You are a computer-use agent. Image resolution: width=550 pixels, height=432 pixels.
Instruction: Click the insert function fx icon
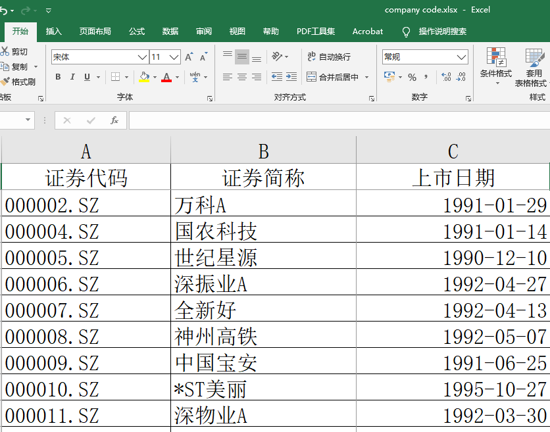point(114,120)
